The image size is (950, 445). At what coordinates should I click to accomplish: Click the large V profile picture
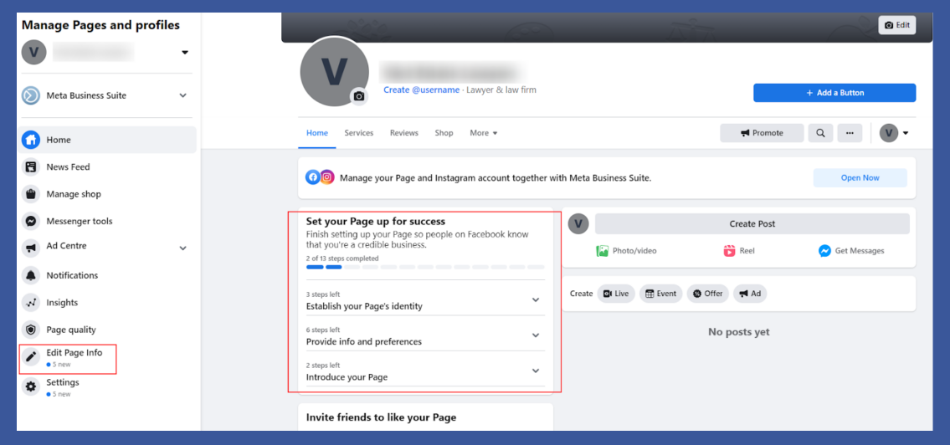(x=334, y=71)
